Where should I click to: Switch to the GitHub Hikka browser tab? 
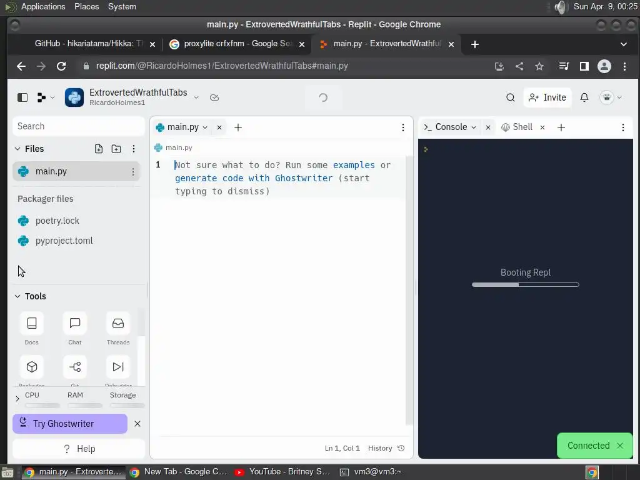tap(90, 44)
